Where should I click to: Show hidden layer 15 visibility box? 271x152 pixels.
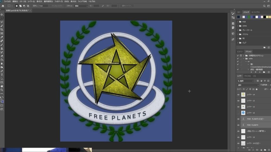238,113
